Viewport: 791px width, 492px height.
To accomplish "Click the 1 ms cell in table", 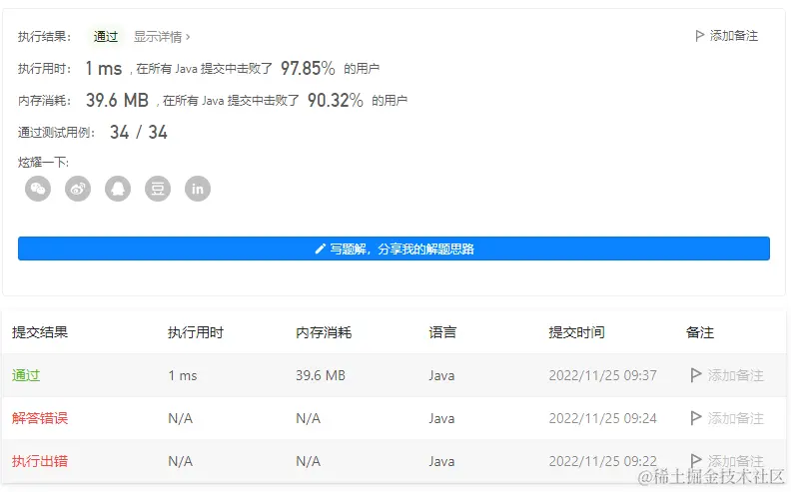I will (183, 375).
